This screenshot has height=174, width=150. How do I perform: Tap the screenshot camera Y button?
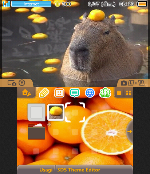tap(16, 83)
